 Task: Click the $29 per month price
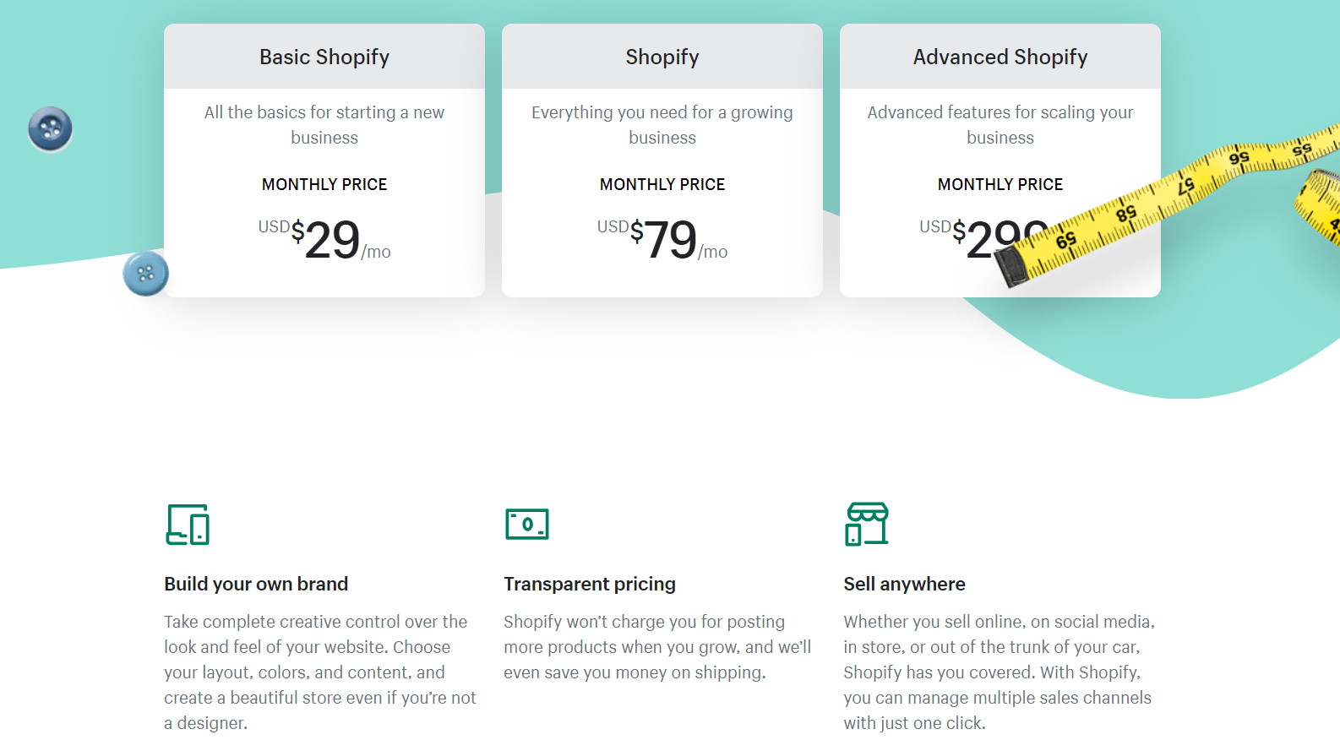pyautogui.click(x=332, y=240)
